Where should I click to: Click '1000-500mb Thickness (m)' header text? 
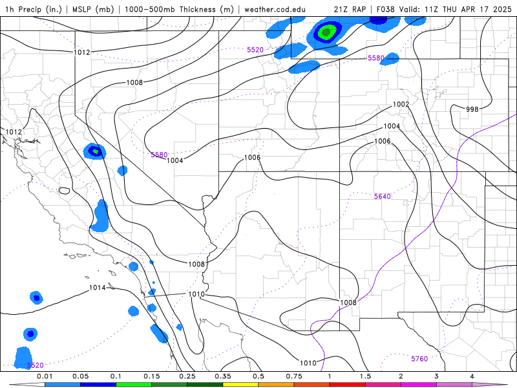click(x=179, y=9)
